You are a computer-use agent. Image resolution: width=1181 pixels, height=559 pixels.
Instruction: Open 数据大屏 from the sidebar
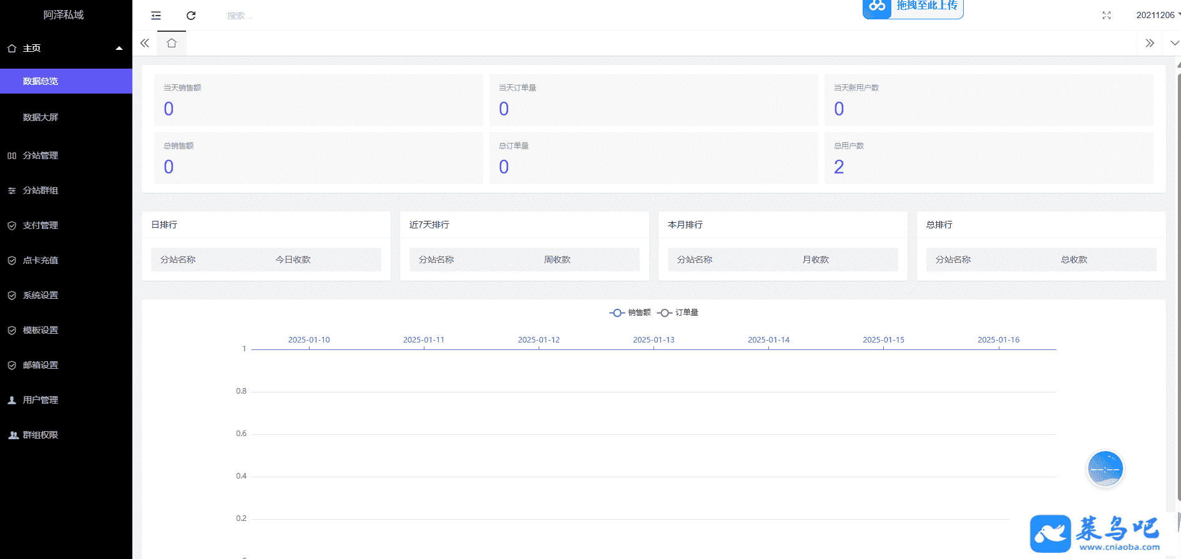point(41,117)
